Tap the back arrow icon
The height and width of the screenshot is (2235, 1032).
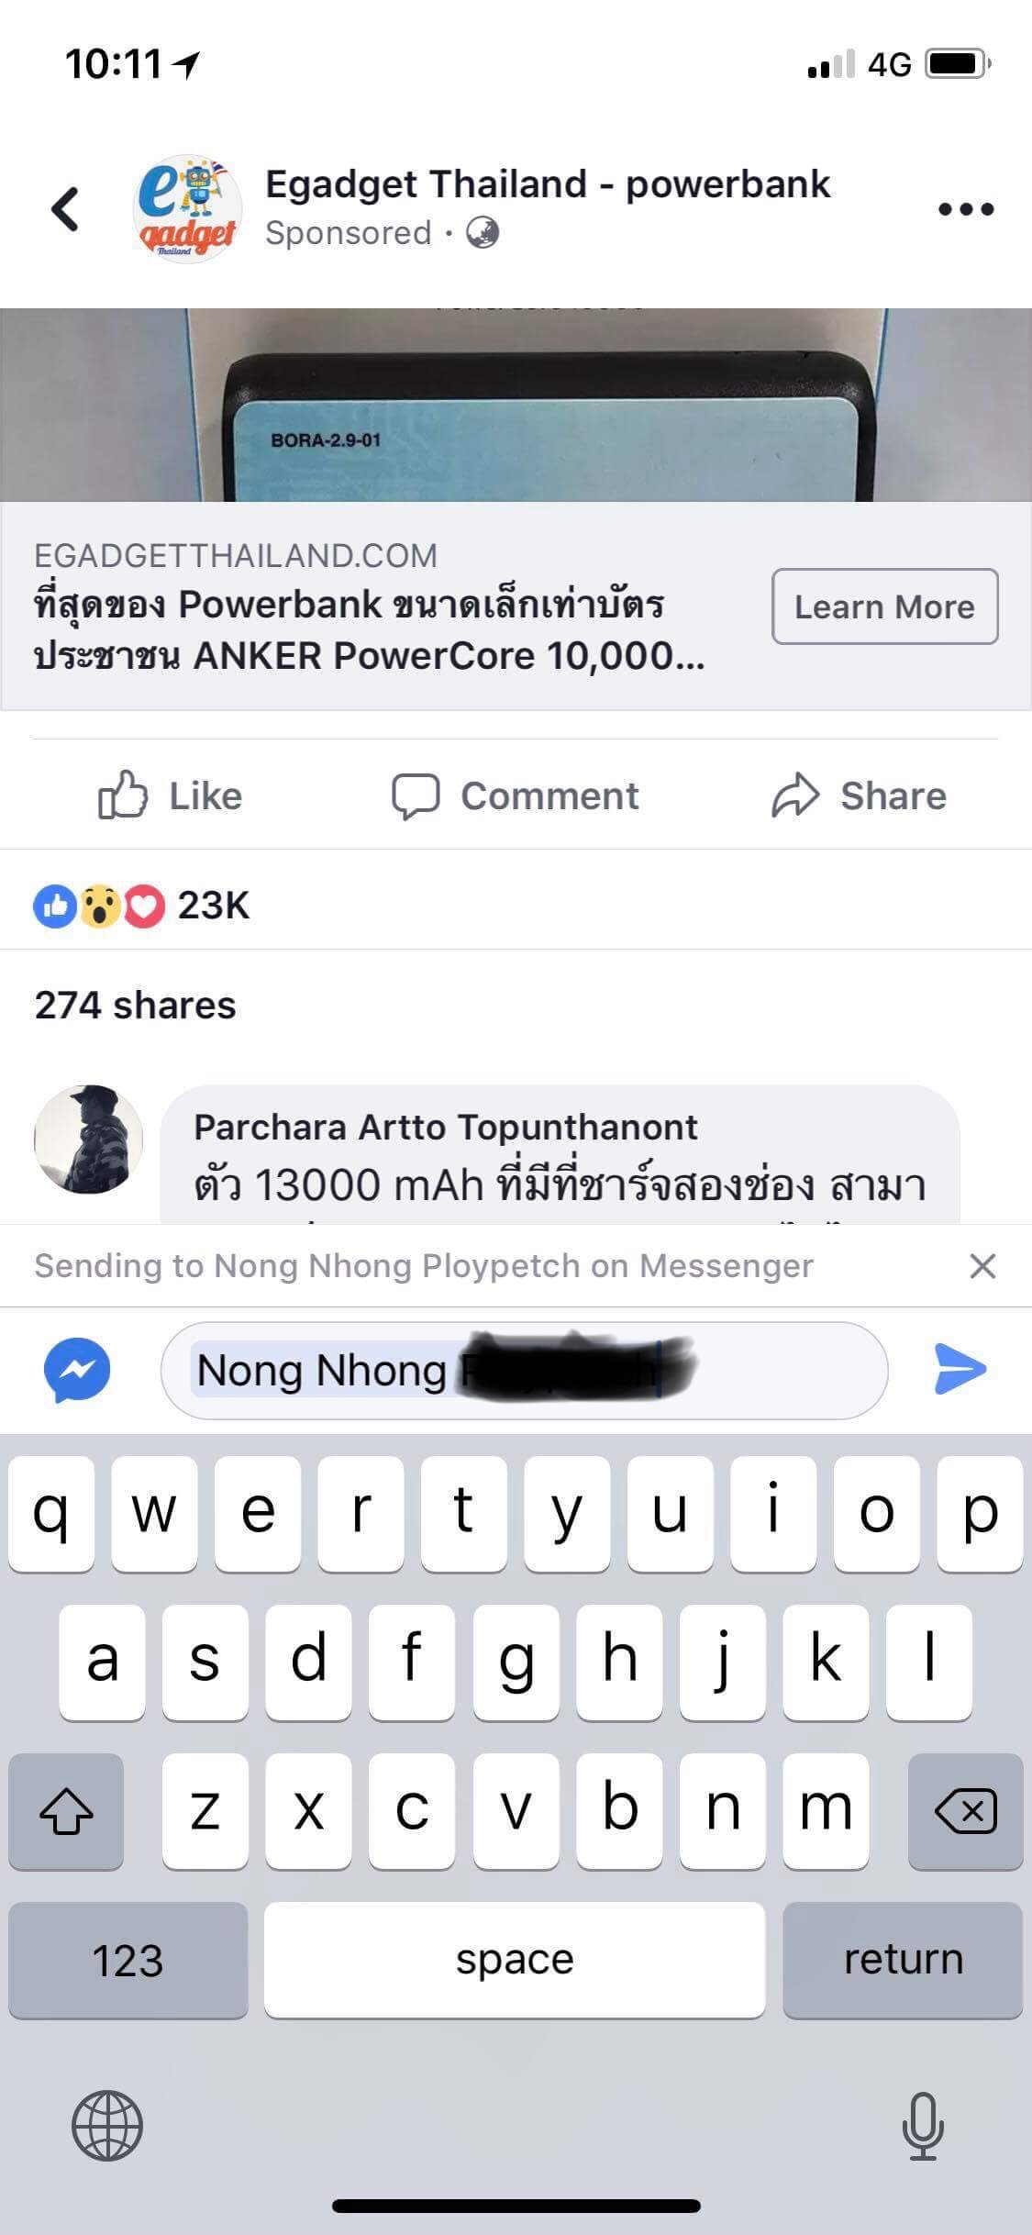(x=65, y=209)
